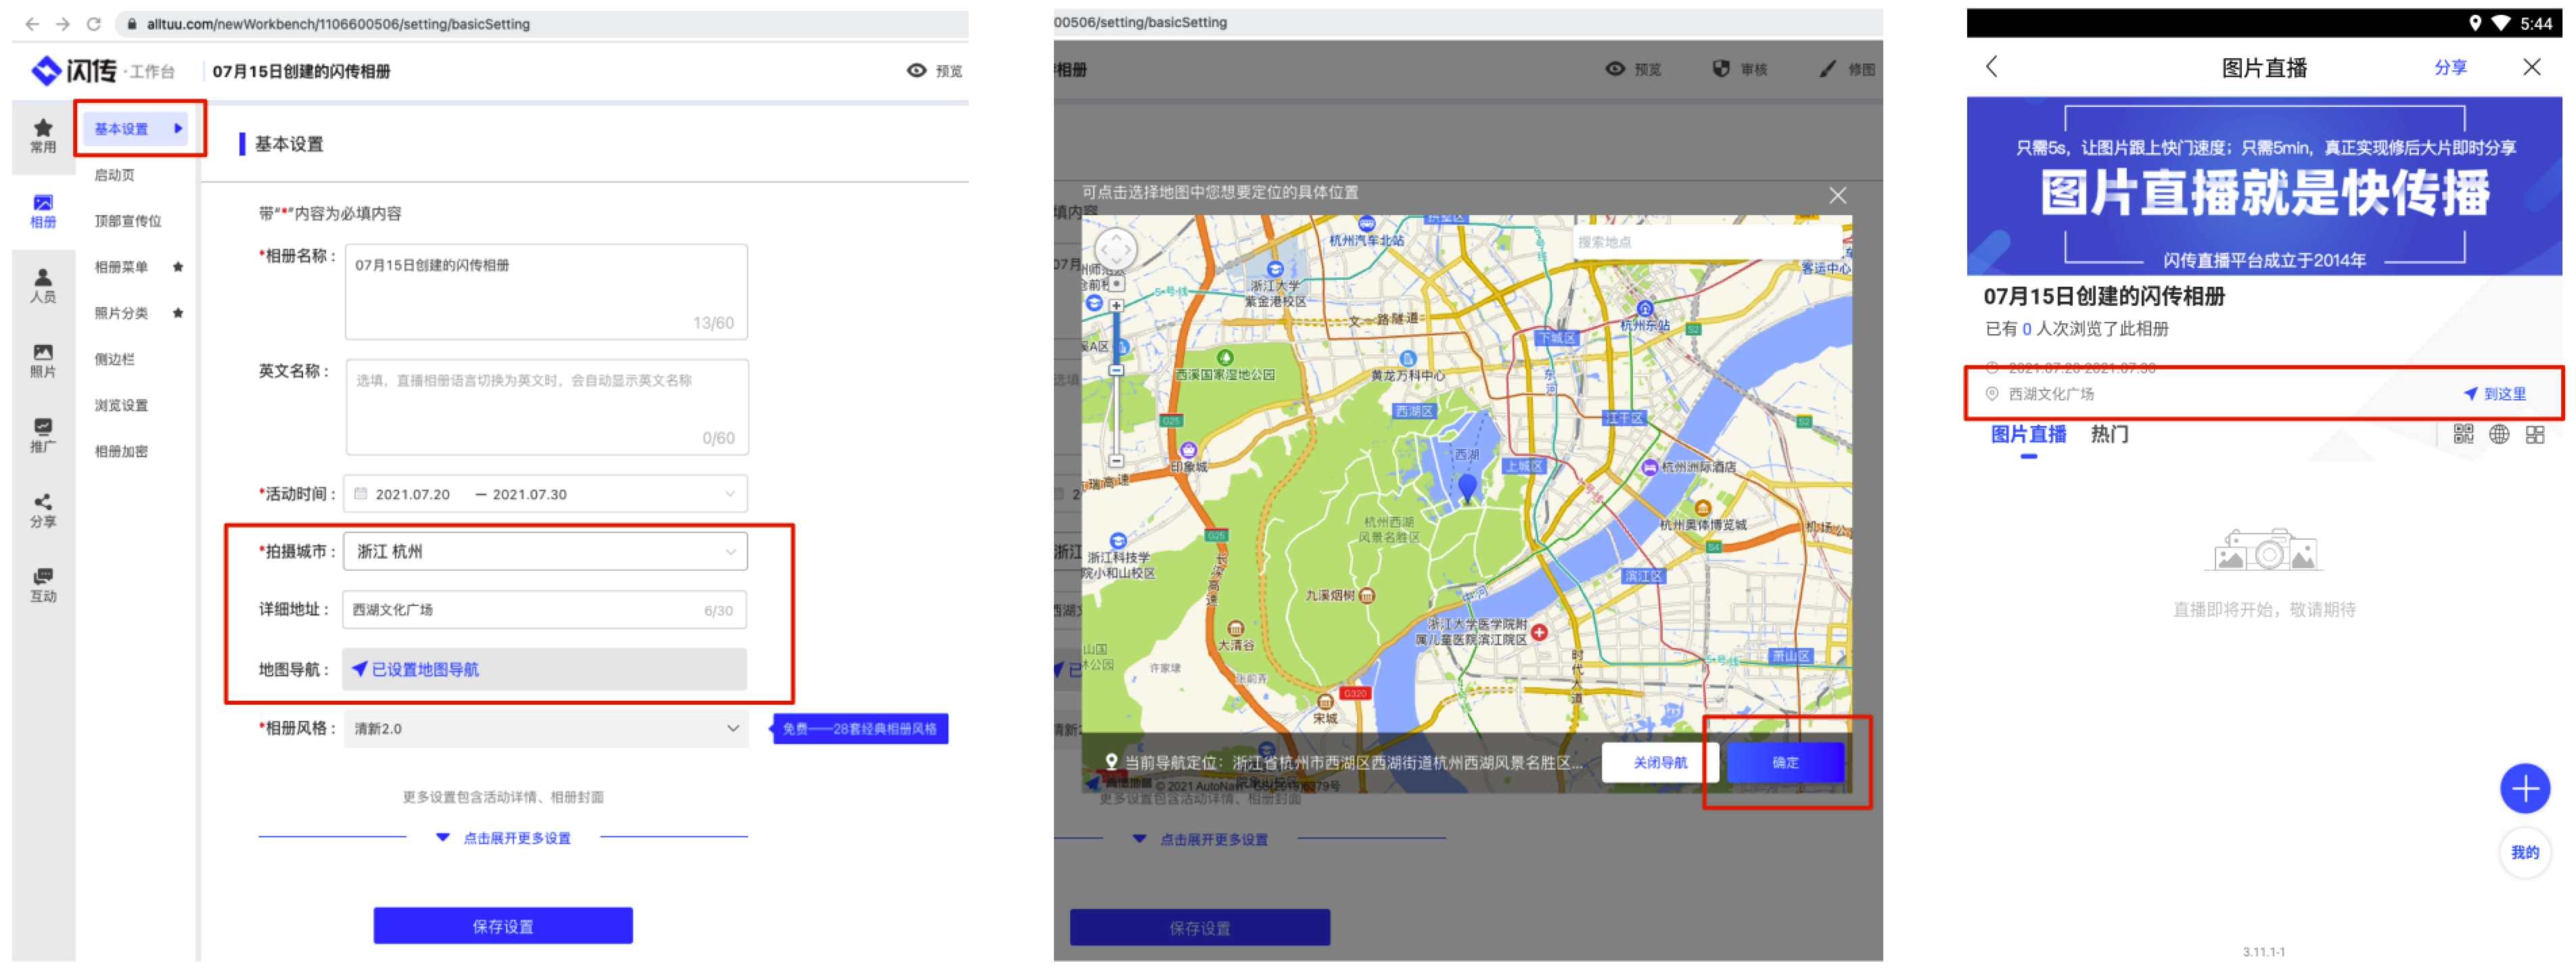Click 关闭导航 button
This screenshot has height=978, width=2576.
(1660, 763)
